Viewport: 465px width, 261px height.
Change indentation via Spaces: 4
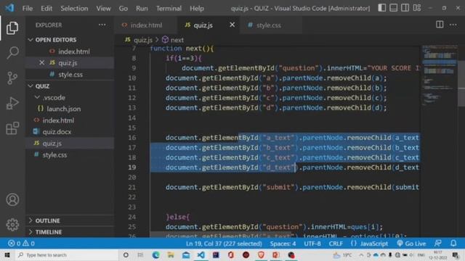point(283,244)
